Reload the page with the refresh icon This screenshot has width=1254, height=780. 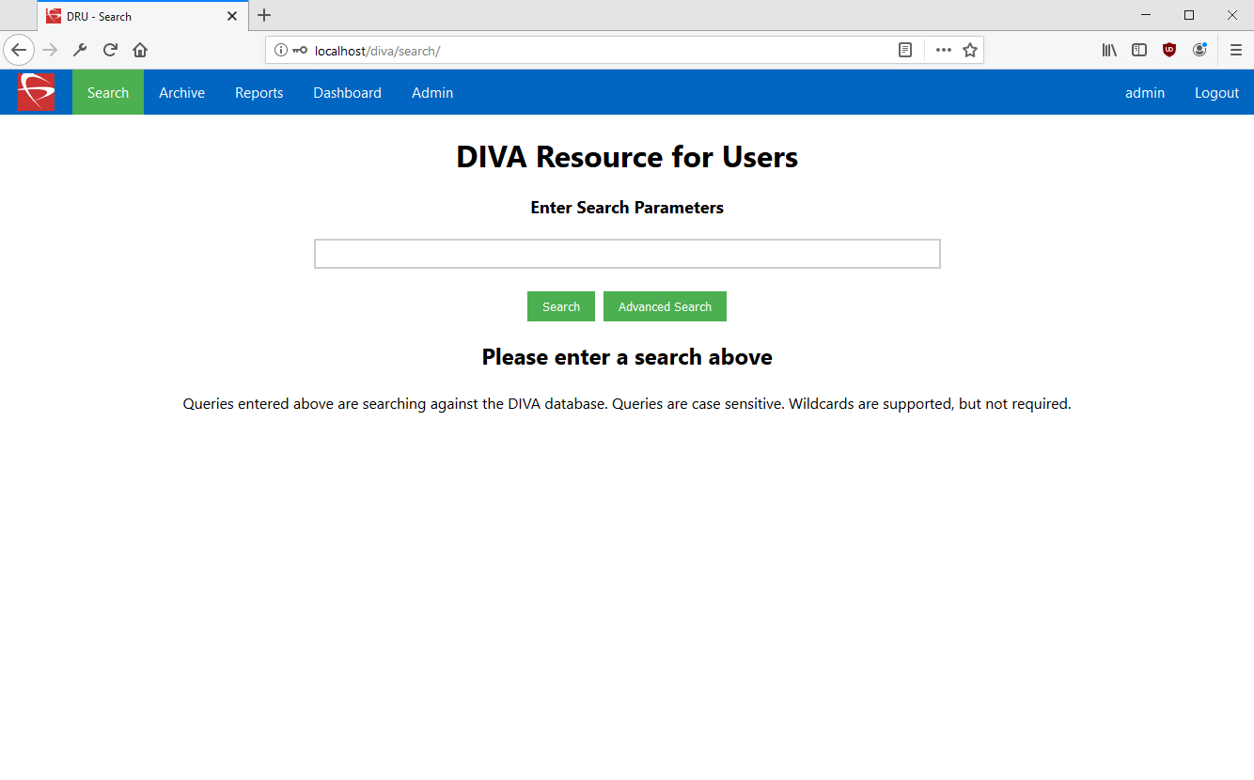pyautogui.click(x=110, y=50)
